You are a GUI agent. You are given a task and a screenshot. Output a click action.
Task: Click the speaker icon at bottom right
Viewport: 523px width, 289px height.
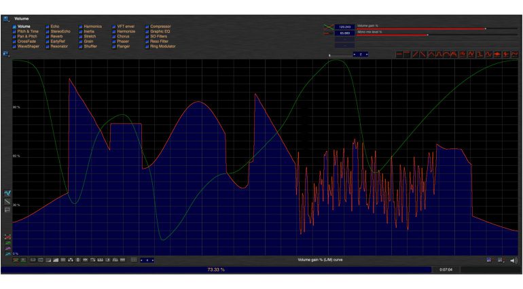click(x=513, y=260)
